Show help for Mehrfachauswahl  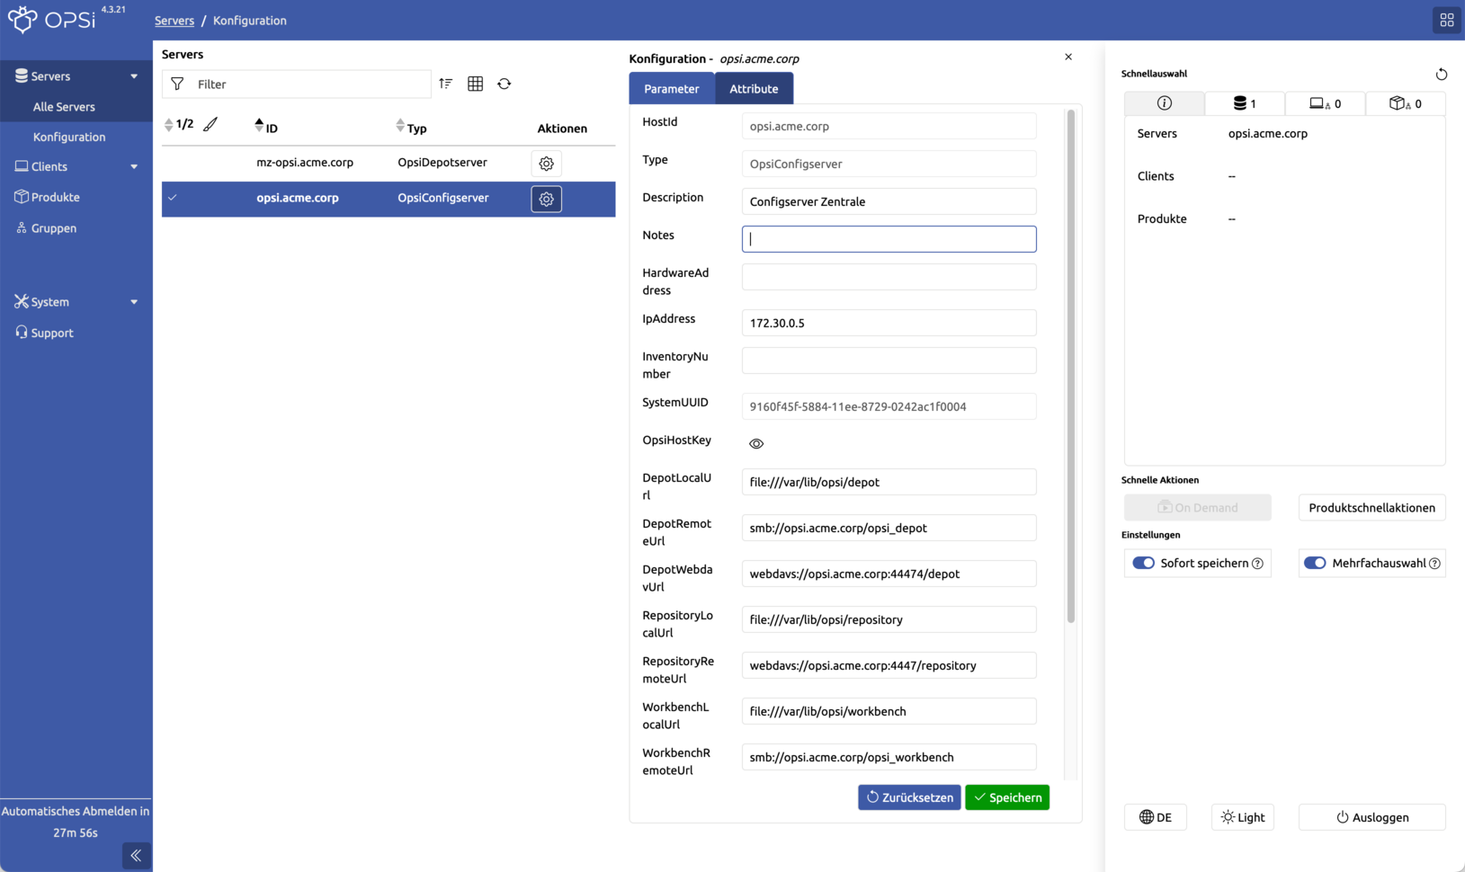(1434, 564)
